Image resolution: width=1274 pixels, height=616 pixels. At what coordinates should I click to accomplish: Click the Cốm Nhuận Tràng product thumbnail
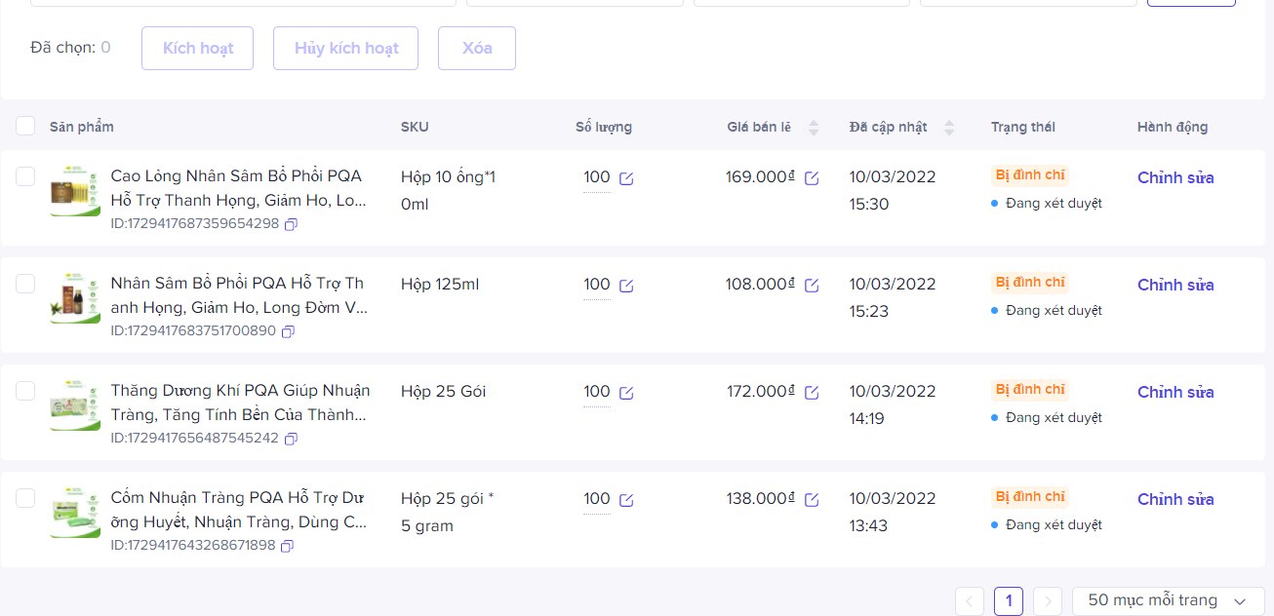tap(74, 511)
